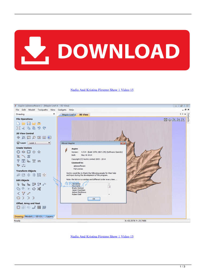This screenshot has height=274, width=206.
Task: Click the scissors Cut icon in File Operations
Action: tap(24, 128)
